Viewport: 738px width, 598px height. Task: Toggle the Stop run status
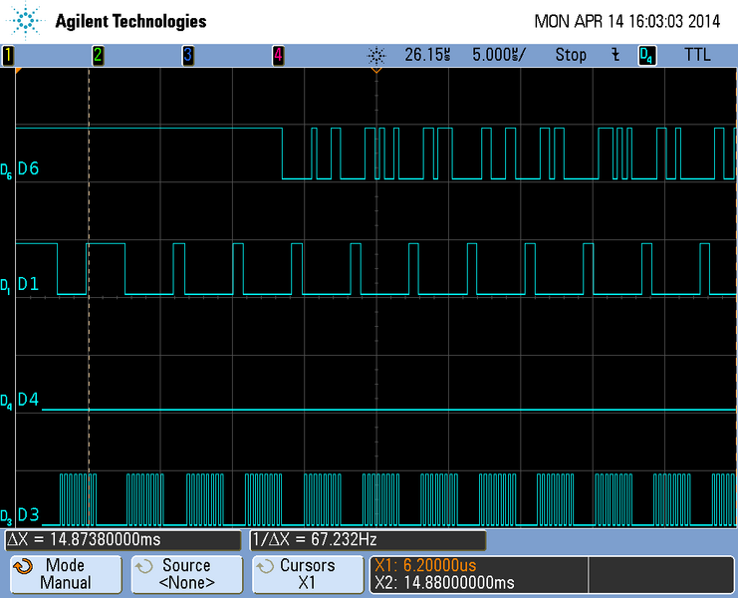click(x=571, y=55)
